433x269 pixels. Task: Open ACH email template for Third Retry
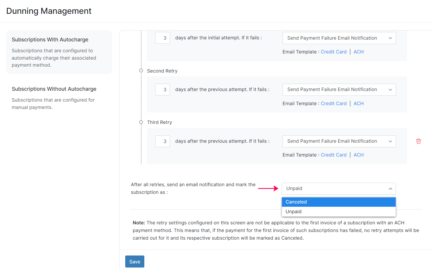coord(358,155)
